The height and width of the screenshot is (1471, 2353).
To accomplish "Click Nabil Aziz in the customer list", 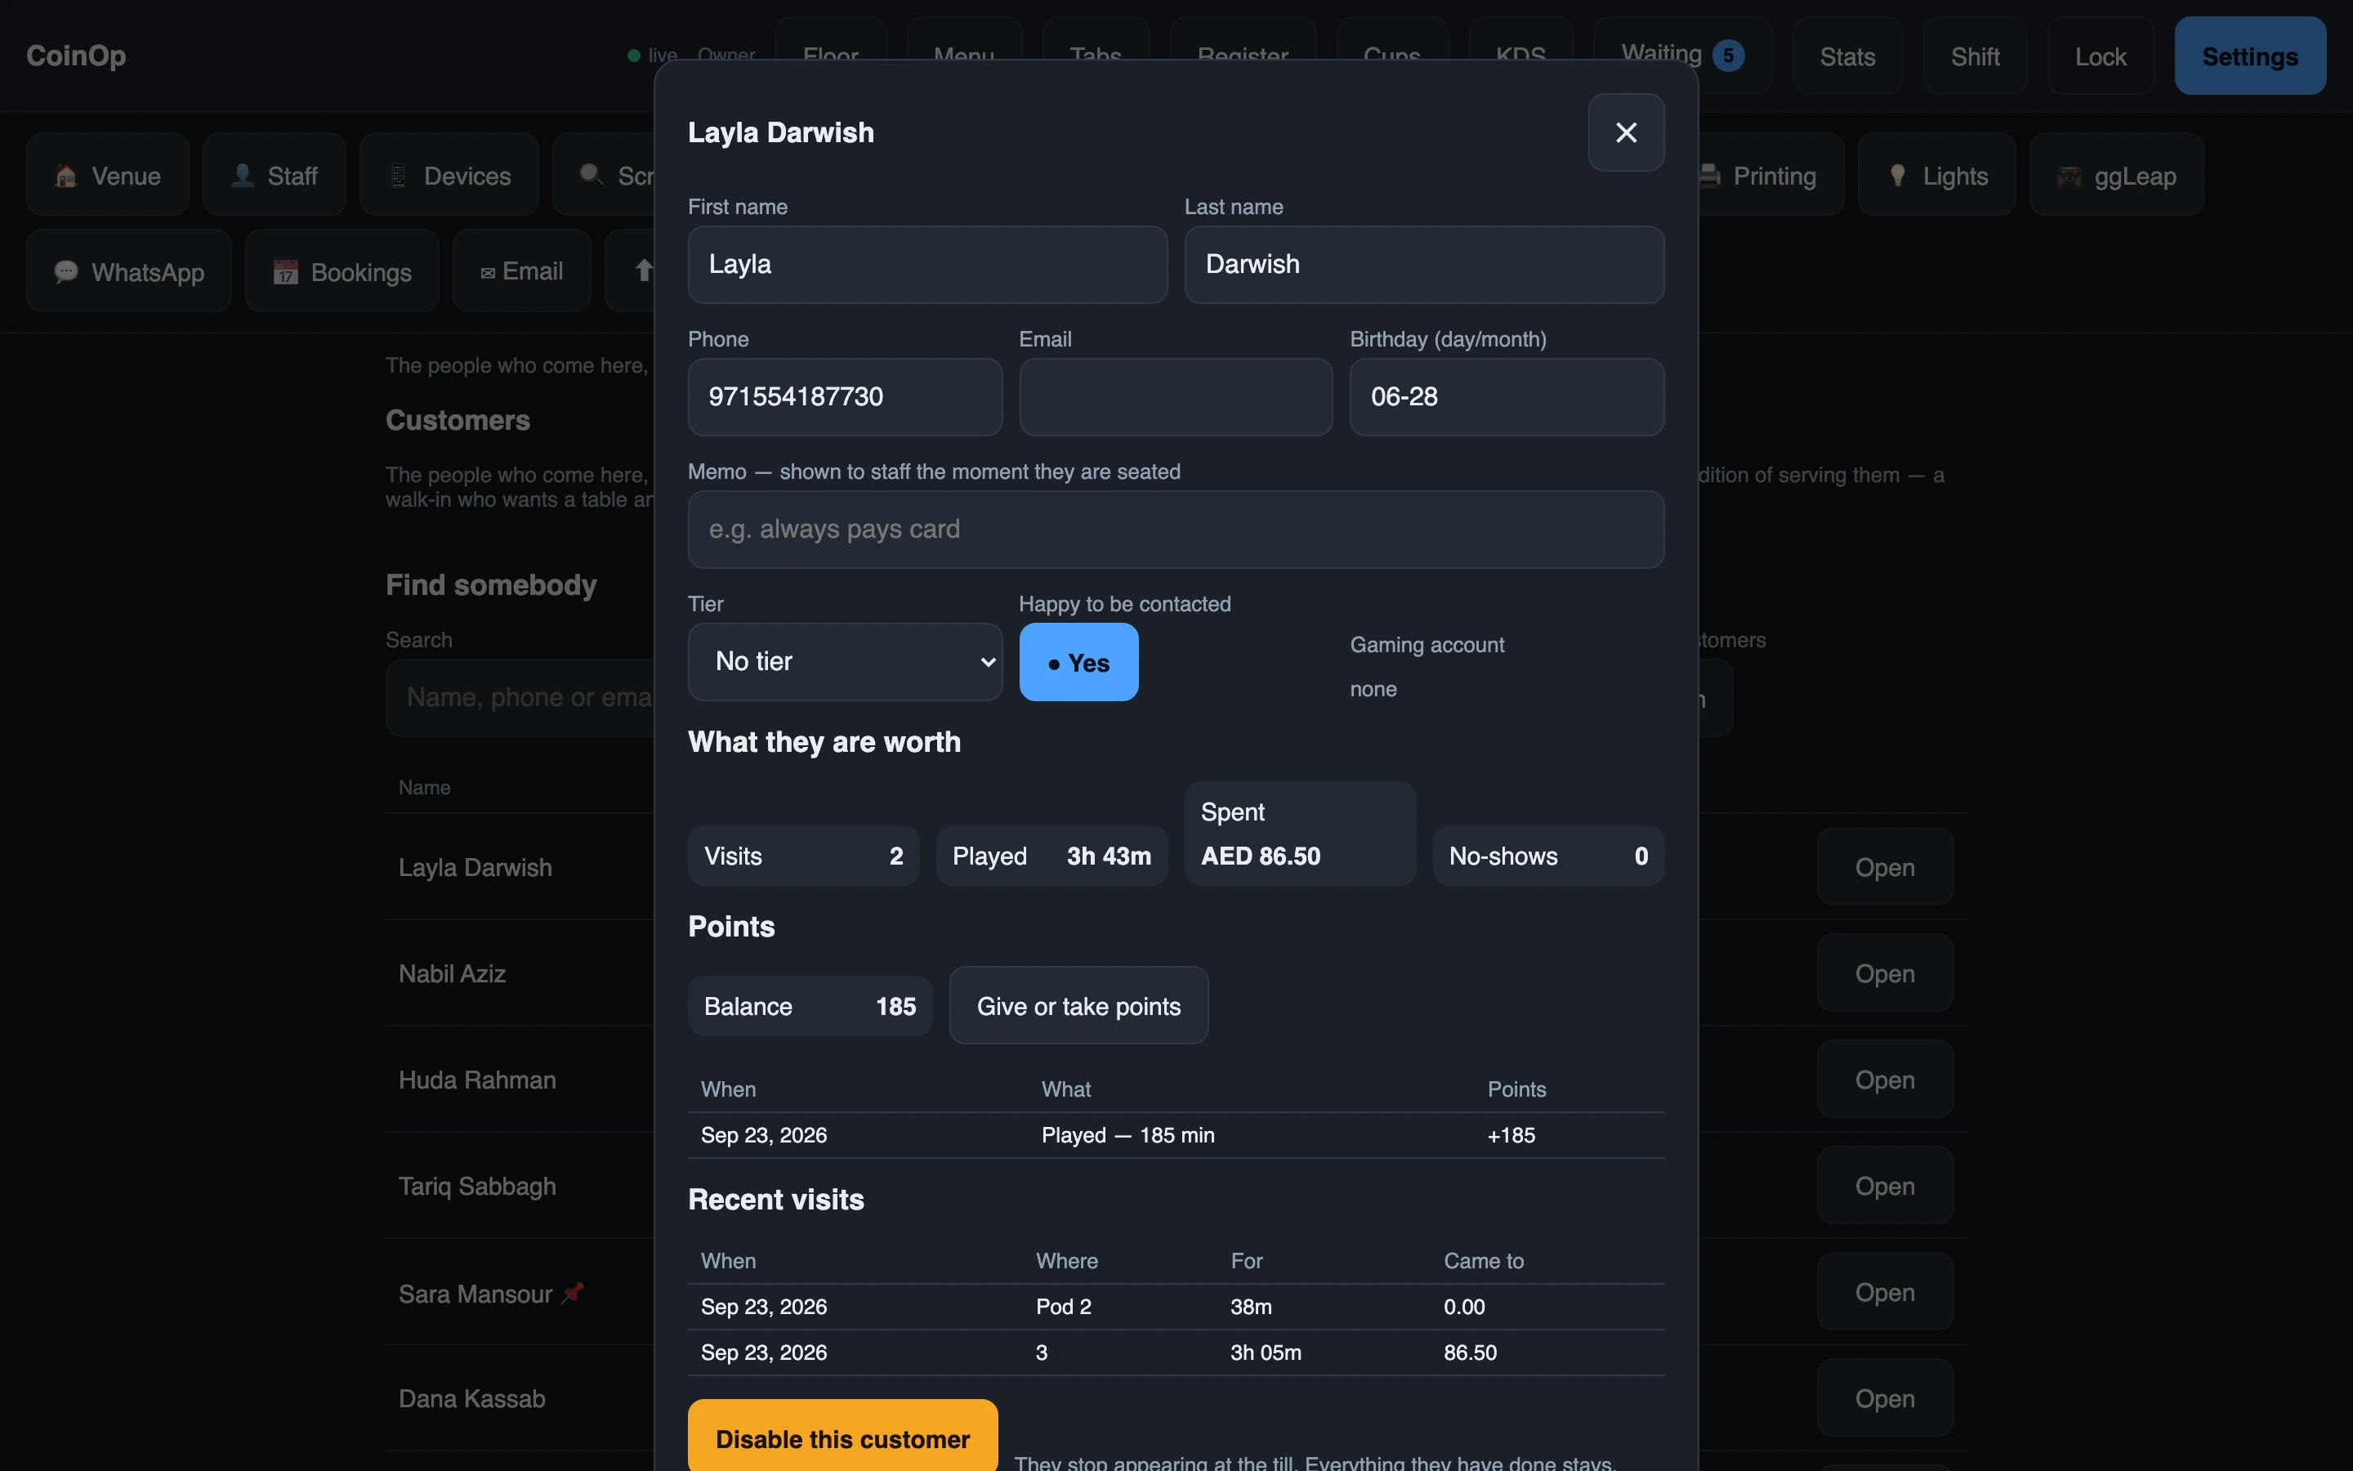I will [452, 974].
